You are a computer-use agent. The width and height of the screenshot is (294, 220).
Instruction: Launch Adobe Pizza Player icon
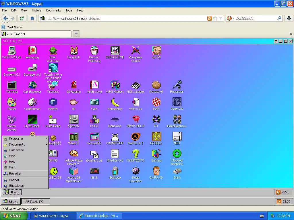click(73, 157)
